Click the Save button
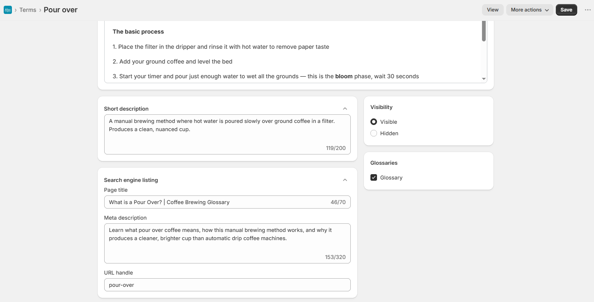The width and height of the screenshot is (594, 302). (567, 10)
